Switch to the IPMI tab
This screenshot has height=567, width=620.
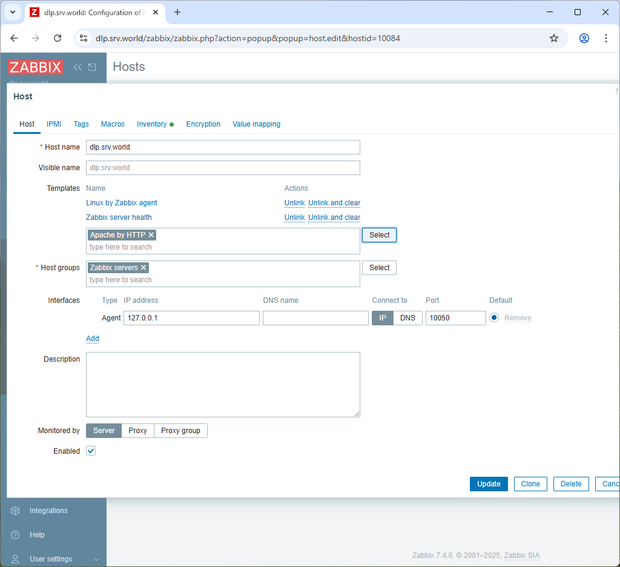click(x=54, y=124)
